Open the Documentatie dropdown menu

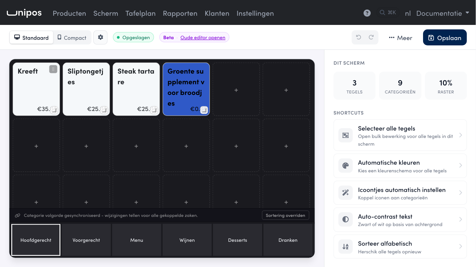pos(443,13)
